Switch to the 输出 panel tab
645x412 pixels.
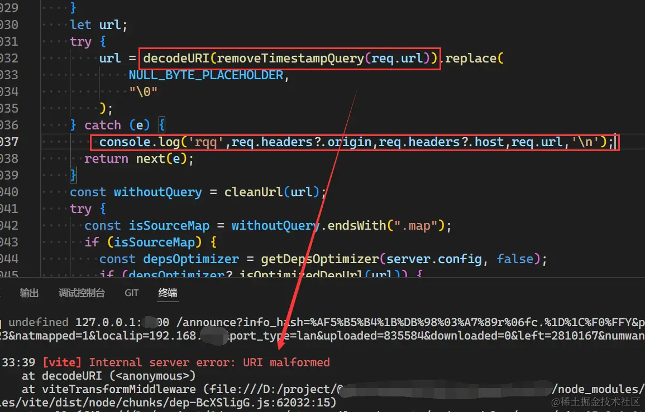point(29,293)
